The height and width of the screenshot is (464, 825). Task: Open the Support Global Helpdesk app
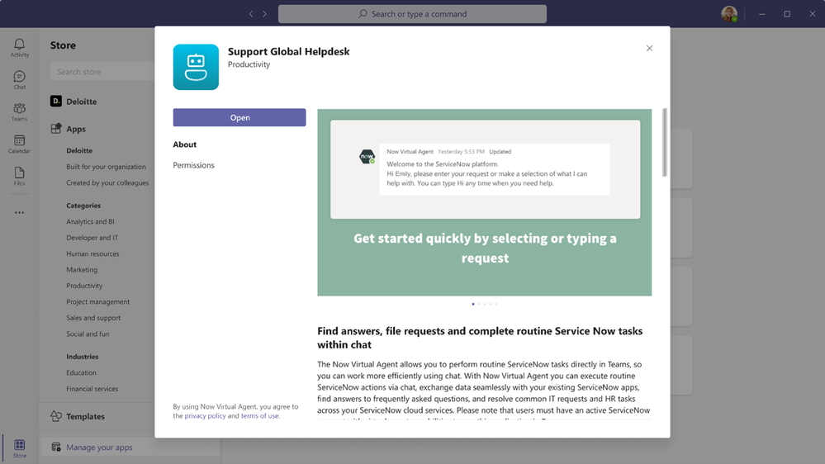pyautogui.click(x=239, y=117)
